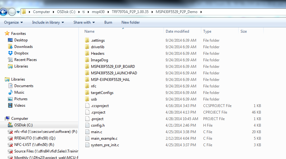This screenshot has height=159, width=286.
Task: Expand the arrow after OSDisk (C:) in breadcrumb
Action: pos(79,12)
